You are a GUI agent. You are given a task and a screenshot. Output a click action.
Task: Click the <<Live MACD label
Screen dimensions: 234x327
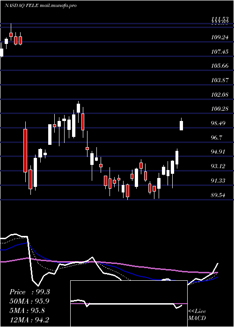(197, 314)
